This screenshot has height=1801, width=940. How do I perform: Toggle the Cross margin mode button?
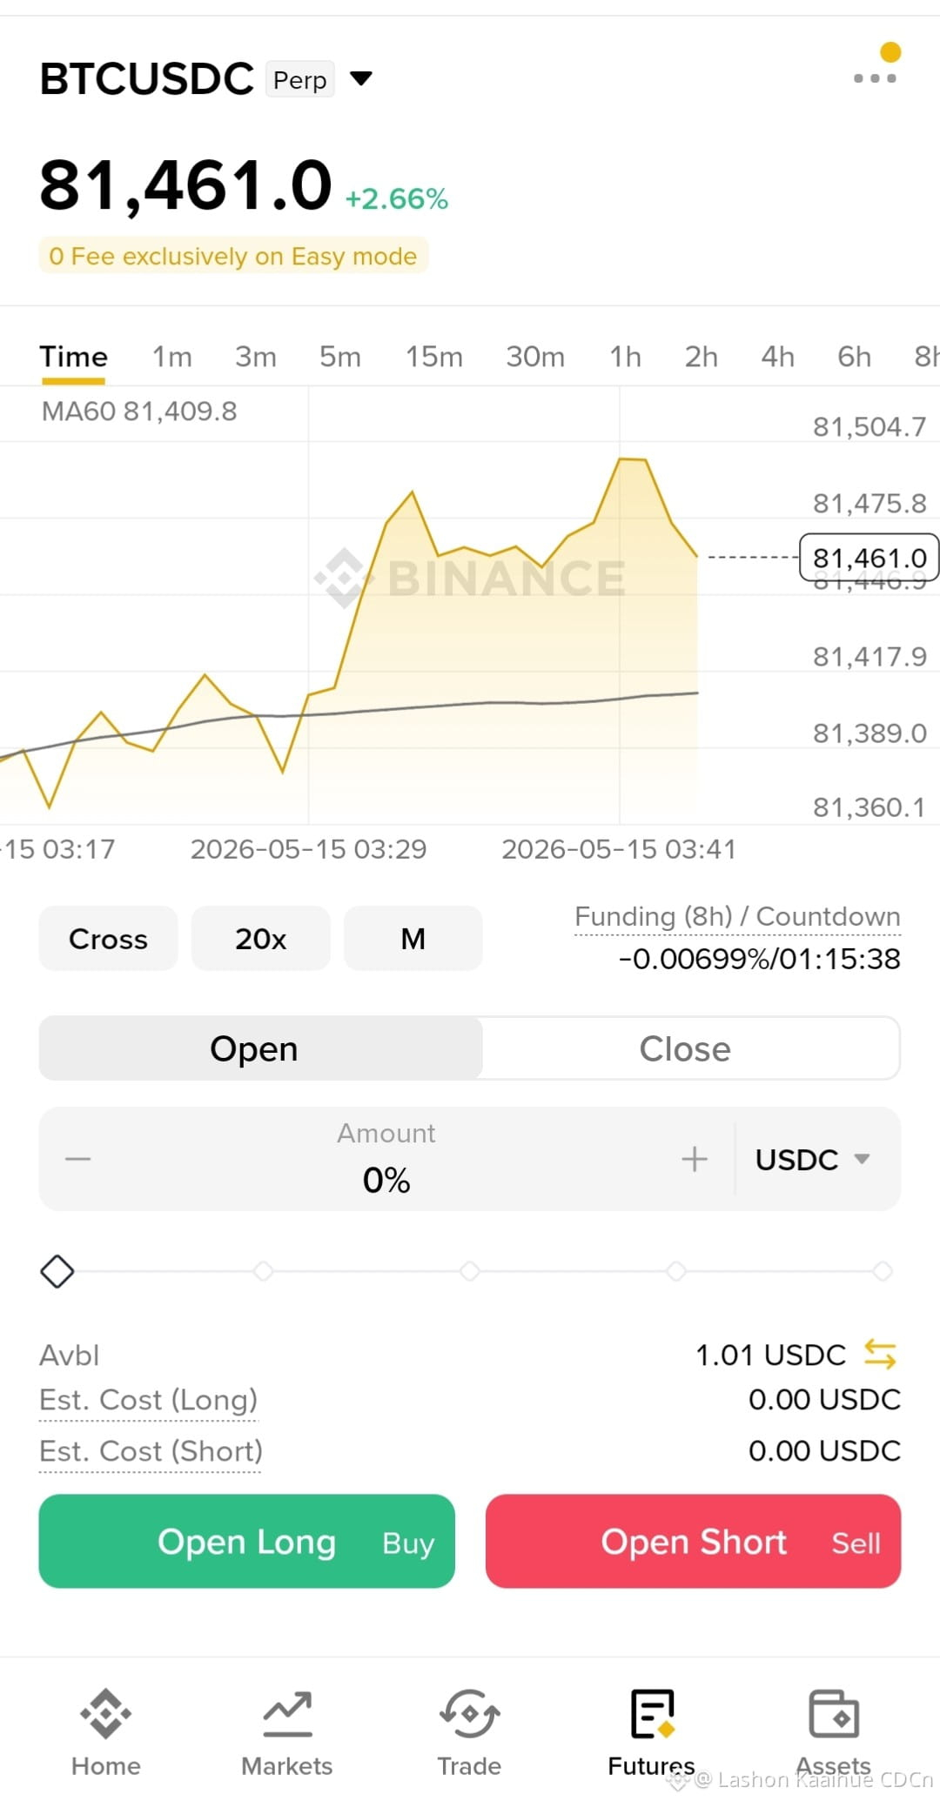[x=108, y=939]
